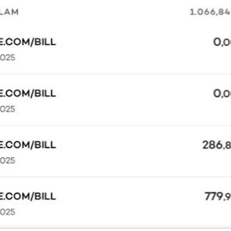Click the date under the 779,9 transaction
Screen dimensions: 231x231
click(8, 212)
